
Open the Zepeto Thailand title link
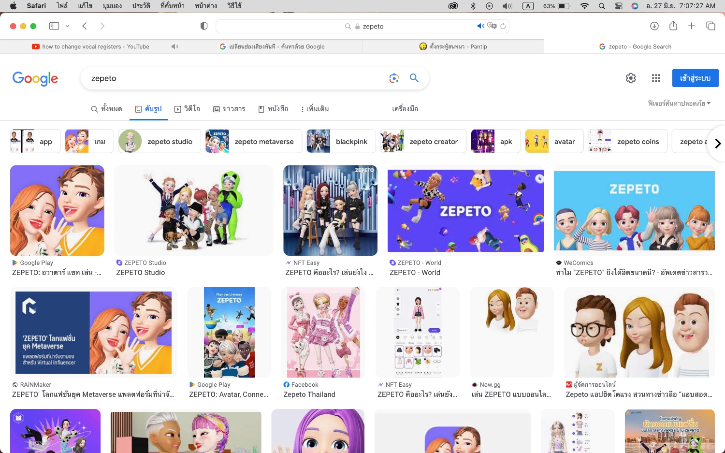point(309,395)
